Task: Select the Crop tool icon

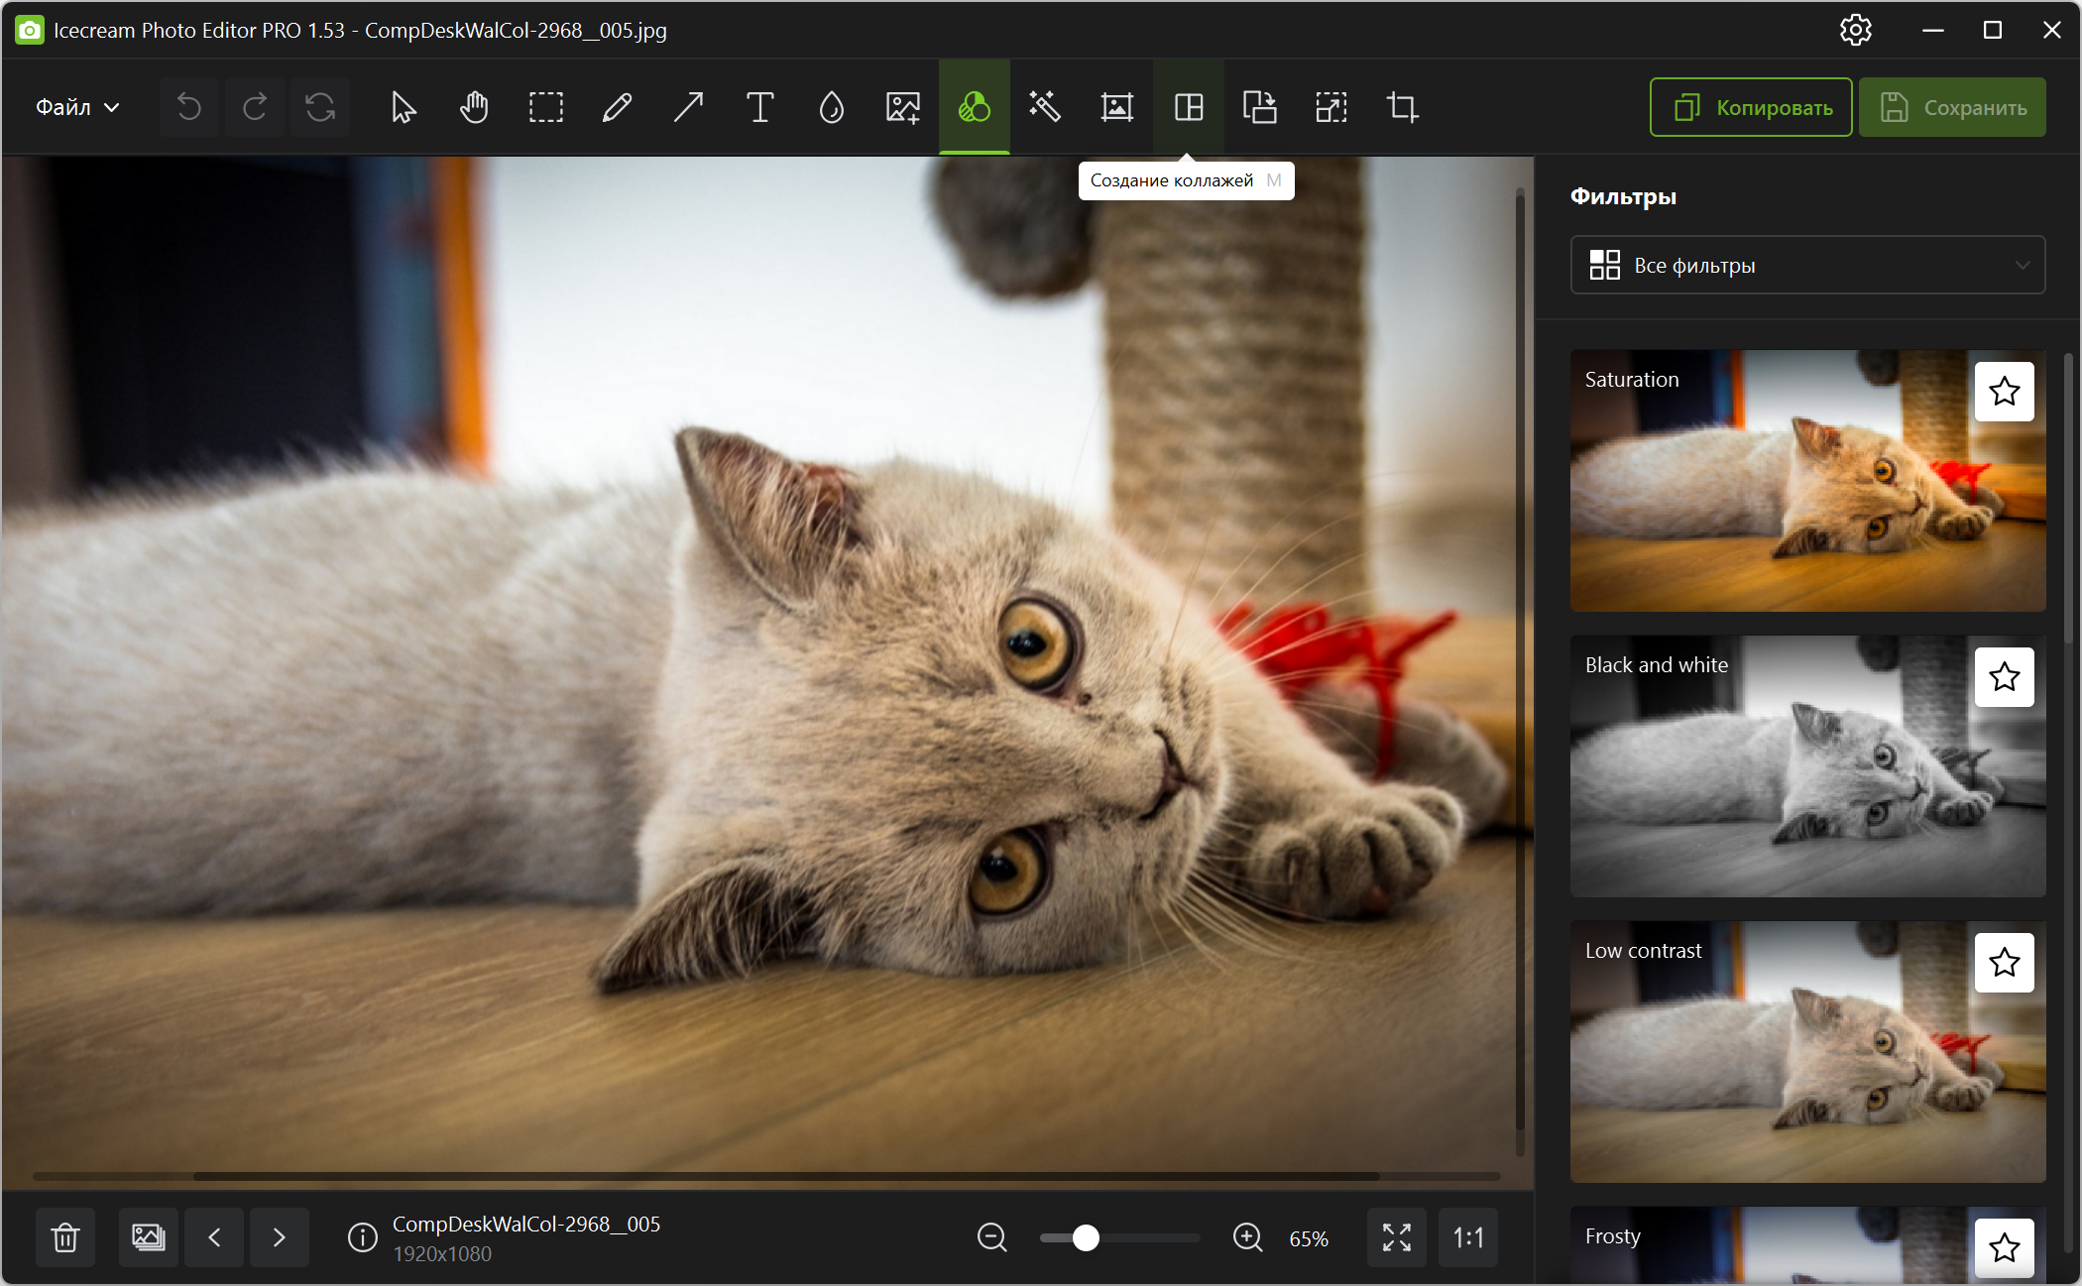Action: pos(1402,107)
